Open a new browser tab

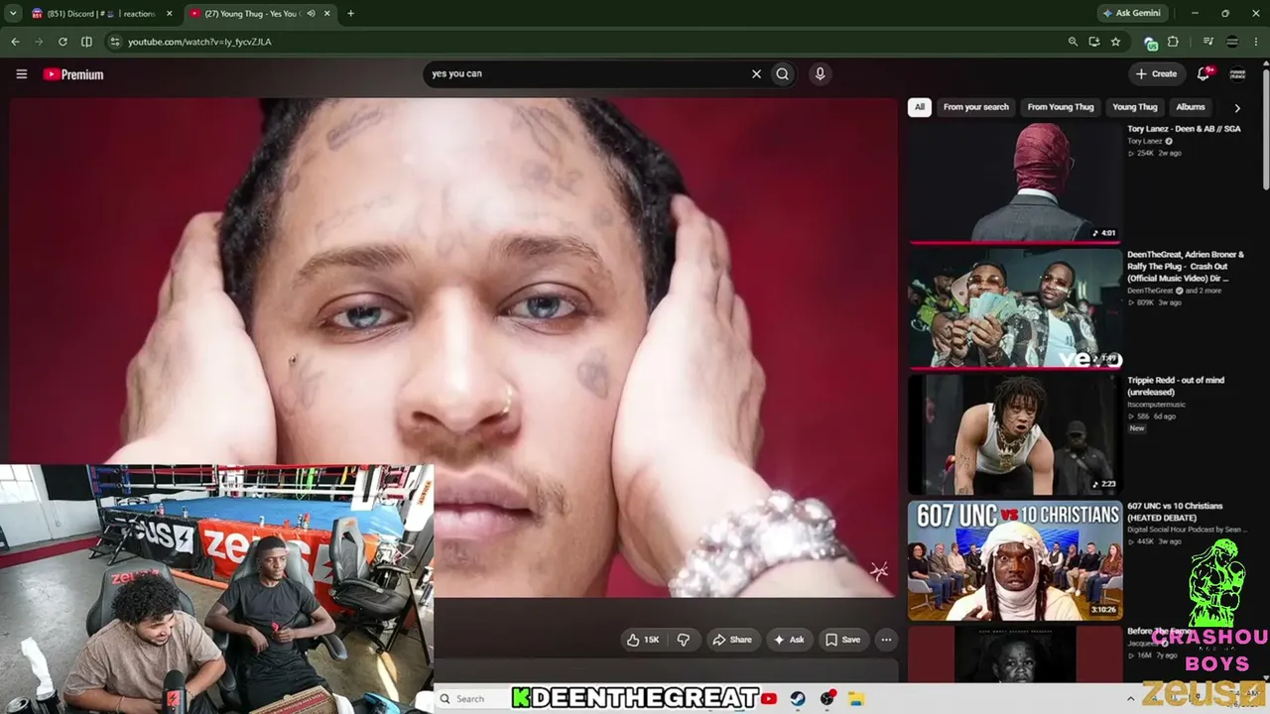pyautogui.click(x=350, y=14)
